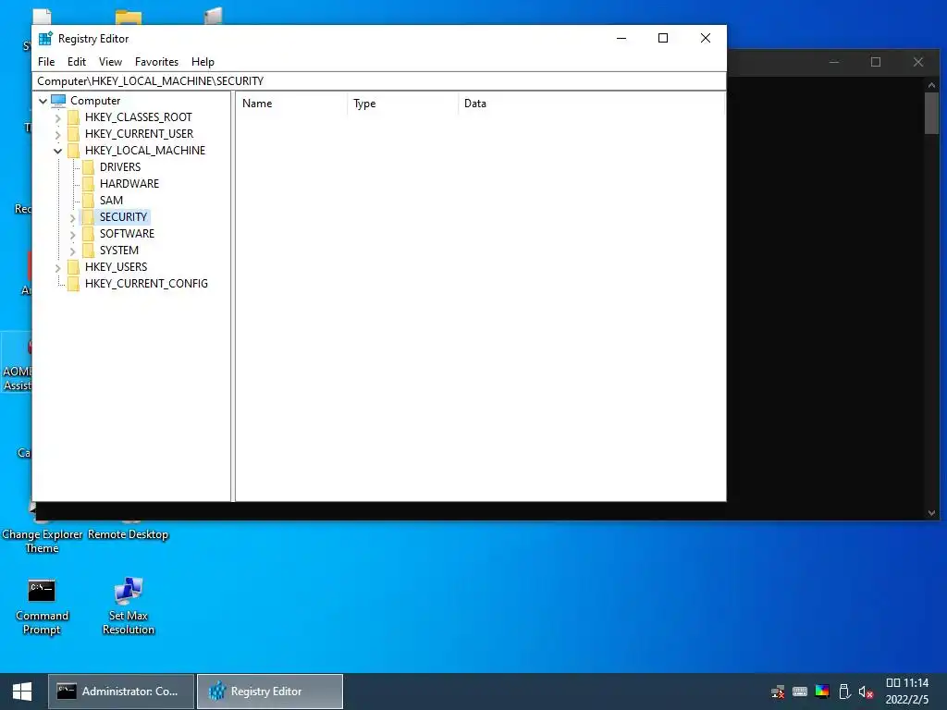
Task: Open the Favorites menu
Action: coord(156,62)
